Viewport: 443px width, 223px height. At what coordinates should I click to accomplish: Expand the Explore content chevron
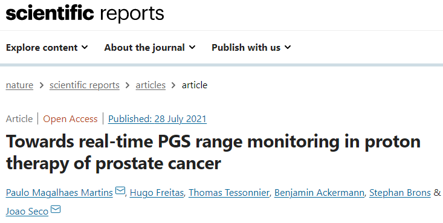(x=85, y=48)
